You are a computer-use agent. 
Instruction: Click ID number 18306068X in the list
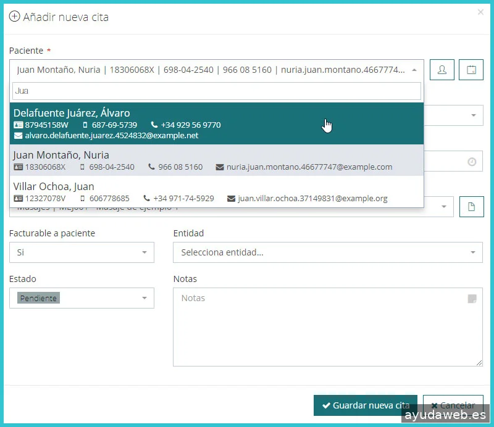pyautogui.click(x=45, y=167)
